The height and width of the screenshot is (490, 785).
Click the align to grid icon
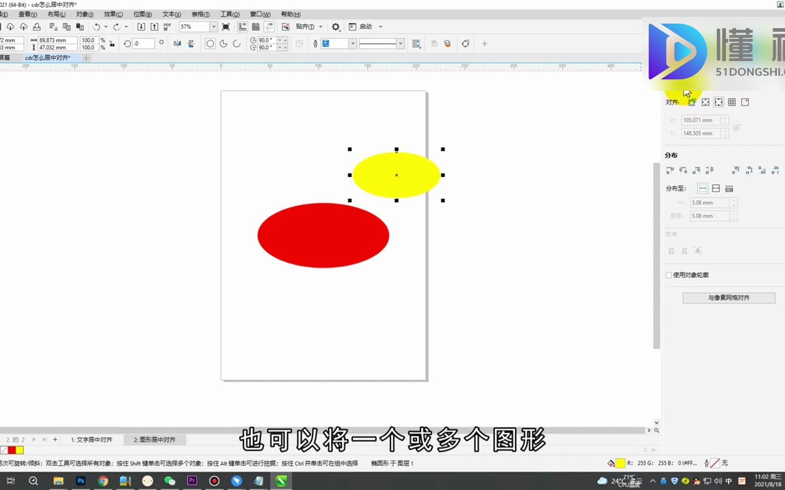click(732, 103)
